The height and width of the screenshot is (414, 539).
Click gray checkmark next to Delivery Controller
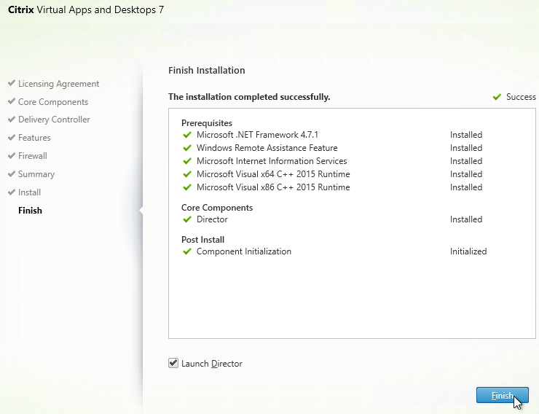click(x=12, y=119)
